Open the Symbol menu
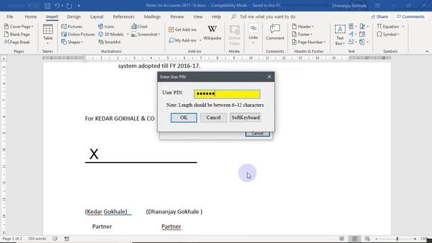432x243 pixels. (387, 34)
